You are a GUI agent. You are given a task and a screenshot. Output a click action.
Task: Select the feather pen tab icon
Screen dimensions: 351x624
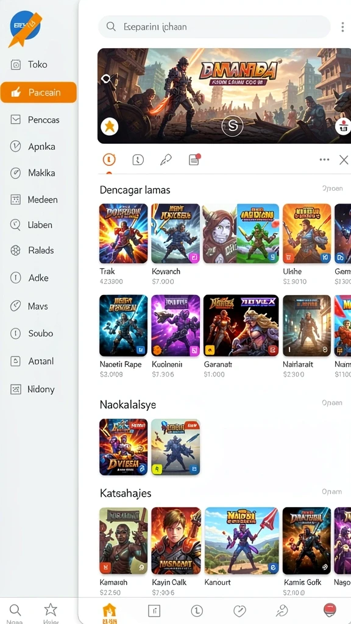166,160
